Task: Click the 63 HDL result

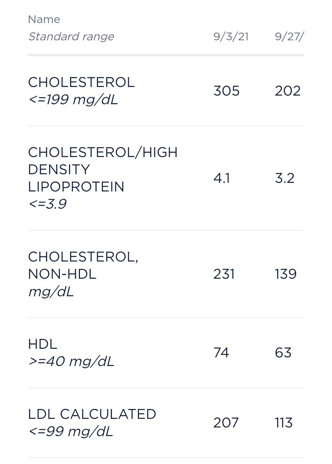Action: [x=283, y=352]
